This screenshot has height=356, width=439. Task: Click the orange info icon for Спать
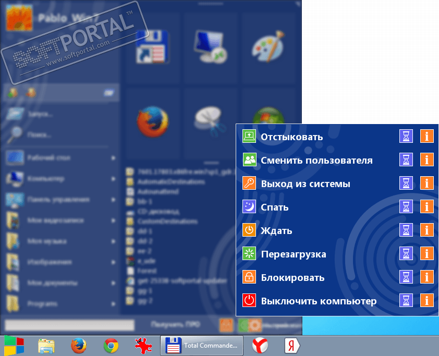(426, 207)
